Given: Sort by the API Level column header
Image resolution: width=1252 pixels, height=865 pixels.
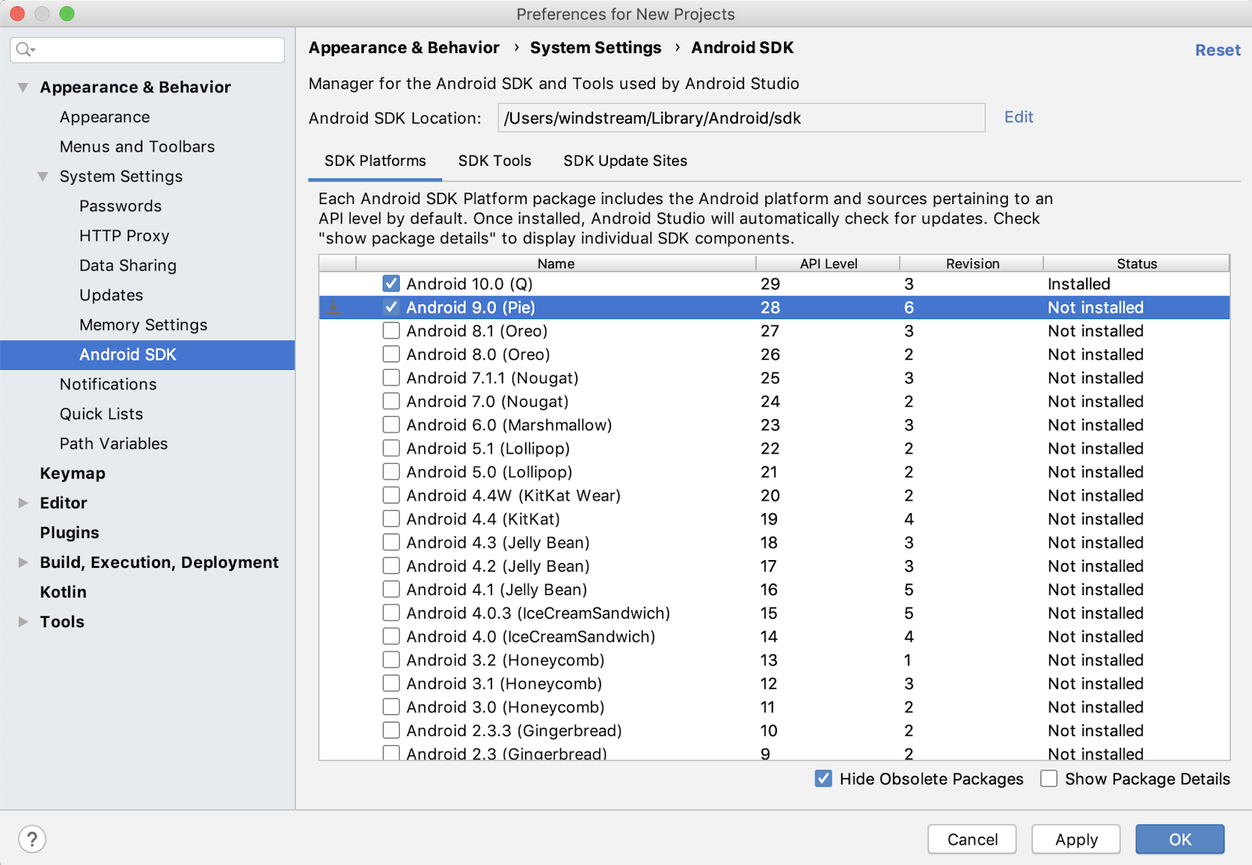Looking at the screenshot, I should (828, 264).
